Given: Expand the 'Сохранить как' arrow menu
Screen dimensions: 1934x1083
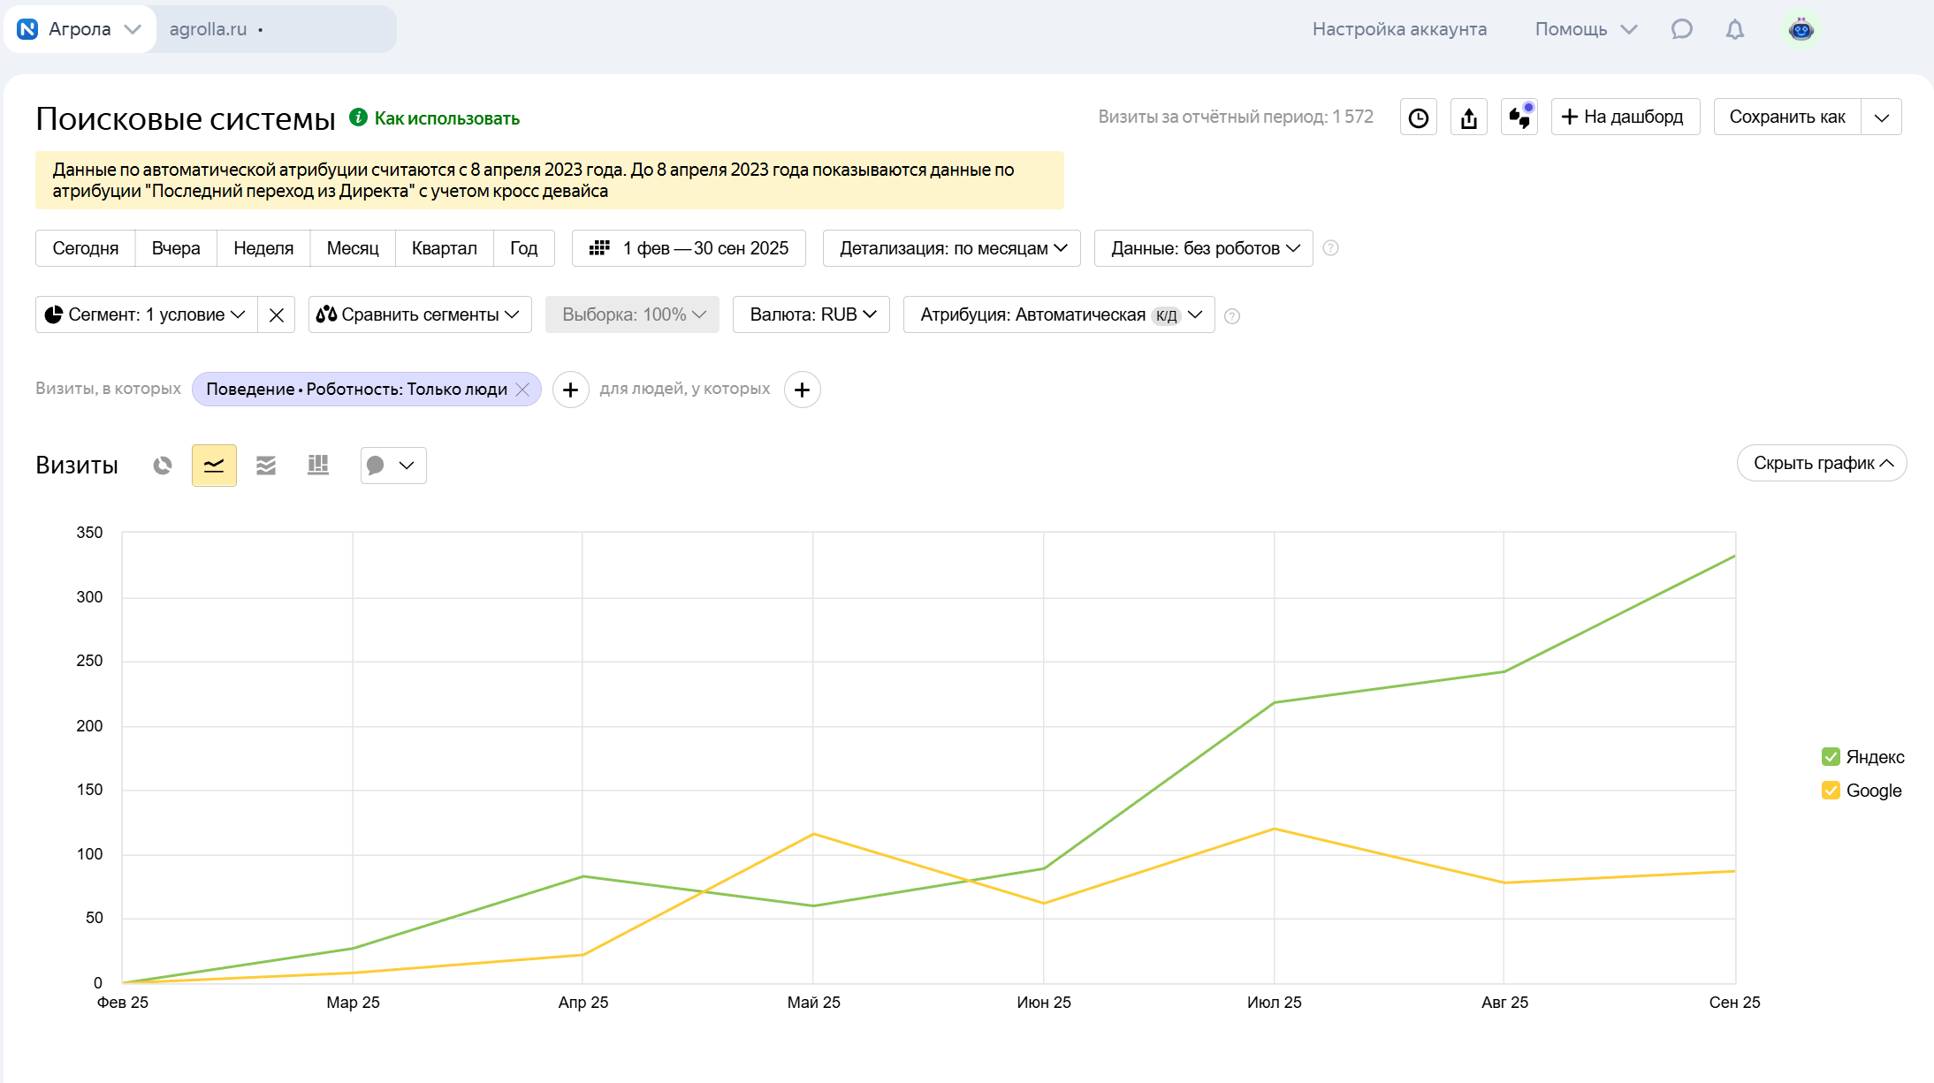Looking at the screenshot, I should click(x=1881, y=117).
